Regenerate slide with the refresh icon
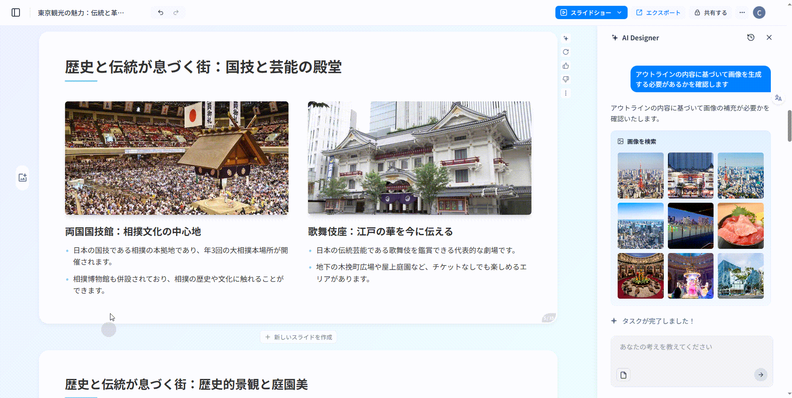This screenshot has width=792, height=398. [x=566, y=52]
